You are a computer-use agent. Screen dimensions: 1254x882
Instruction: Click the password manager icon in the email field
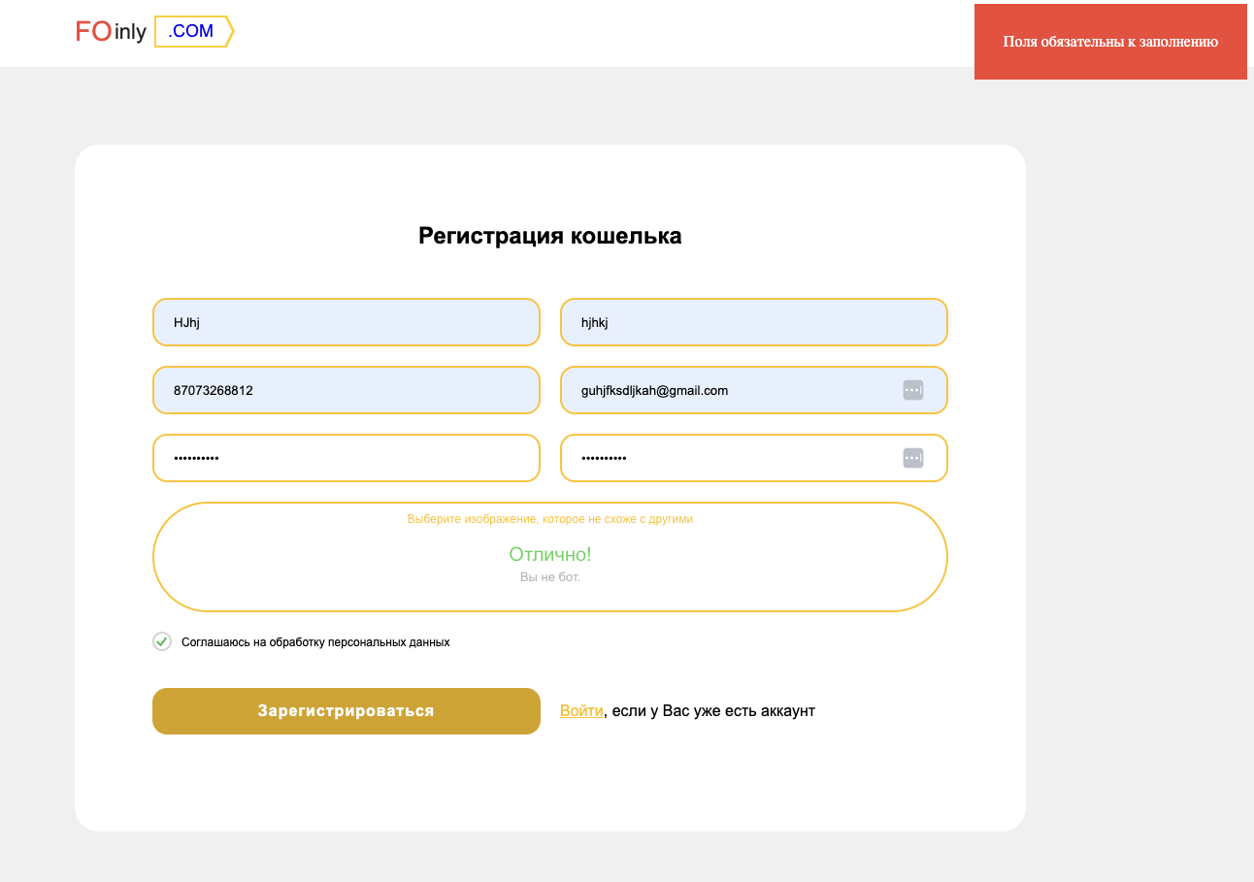[x=912, y=390]
